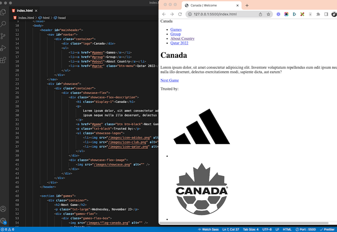Click Prettier in the status bar
Image resolution: width=337 pixels, height=232 pixels.
327,230
